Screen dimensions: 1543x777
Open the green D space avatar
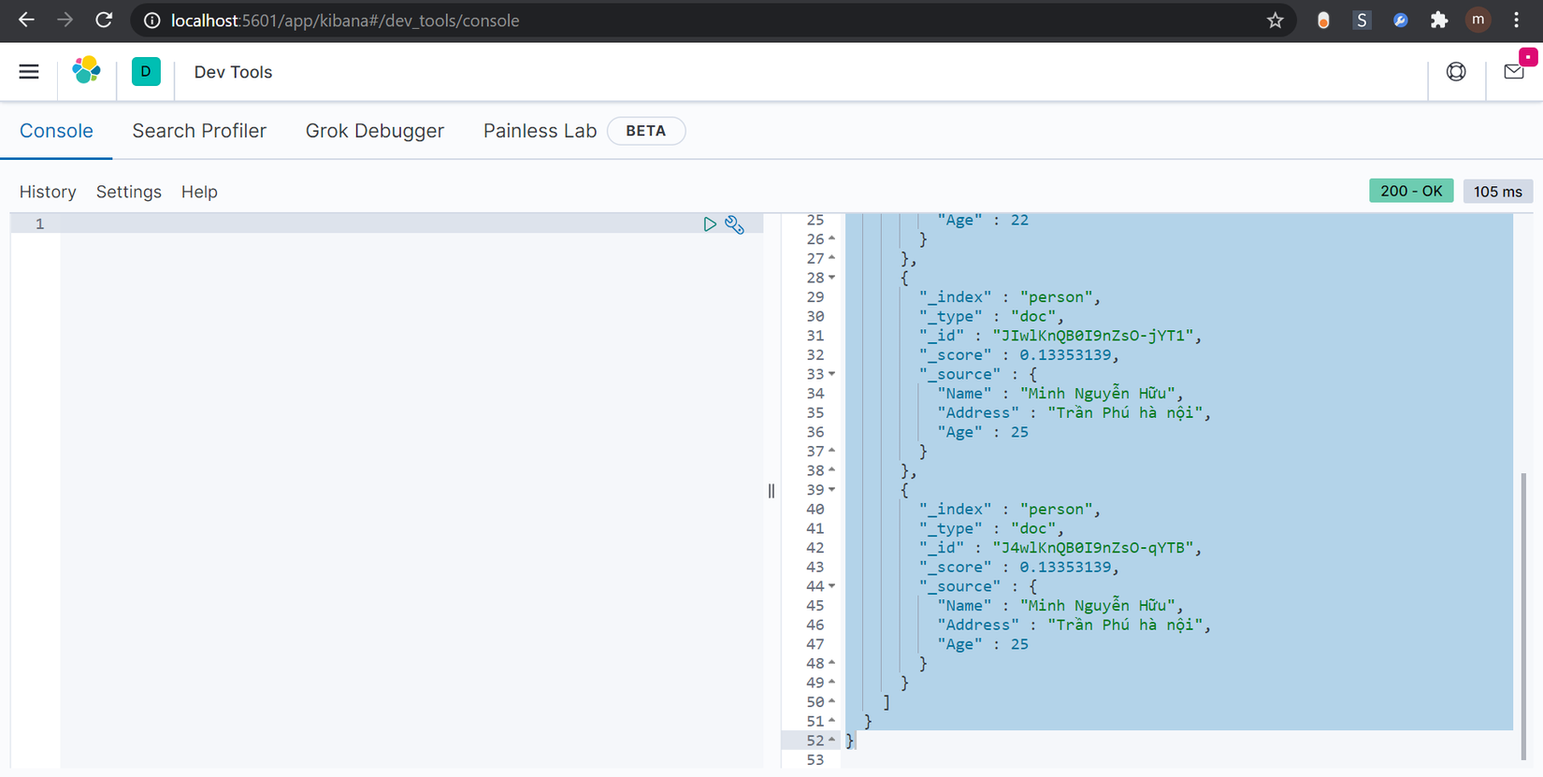pyautogui.click(x=146, y=72)
